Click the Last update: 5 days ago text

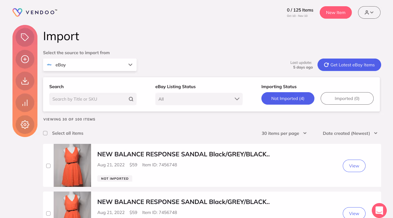301,65
